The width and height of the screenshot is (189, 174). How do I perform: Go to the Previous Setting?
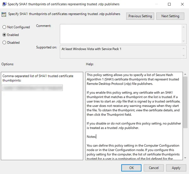pos(140,16)
